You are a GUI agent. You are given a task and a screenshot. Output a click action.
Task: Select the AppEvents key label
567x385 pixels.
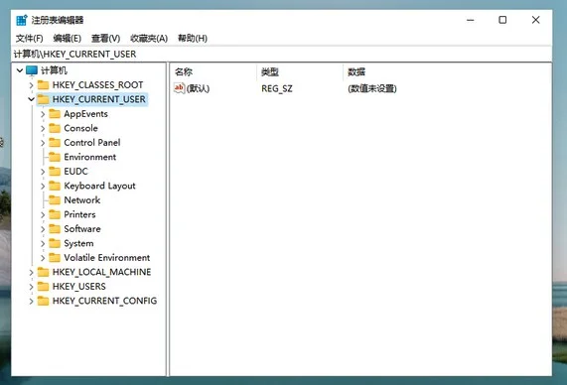86,114
